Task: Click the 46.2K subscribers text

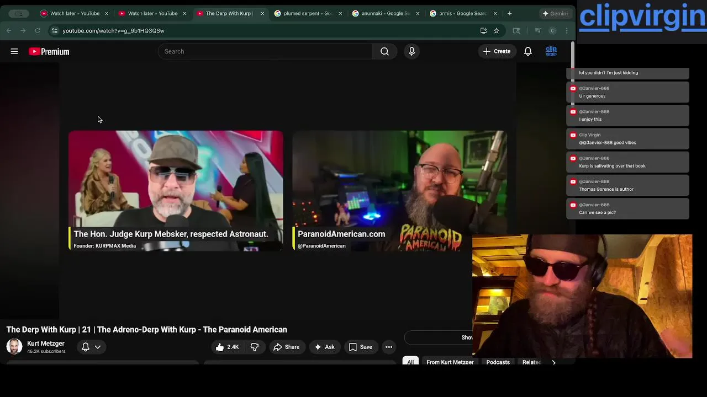Action: click(x=46, y=351)
